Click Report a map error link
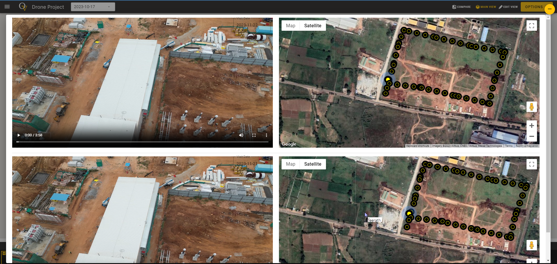Image resolution: width=557 pixels, height=264 pixels. (527, 146)
